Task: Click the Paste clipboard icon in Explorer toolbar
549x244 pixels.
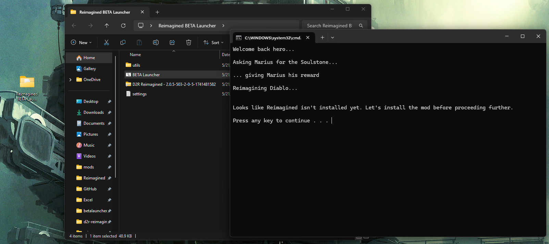Action: point(139,42)
